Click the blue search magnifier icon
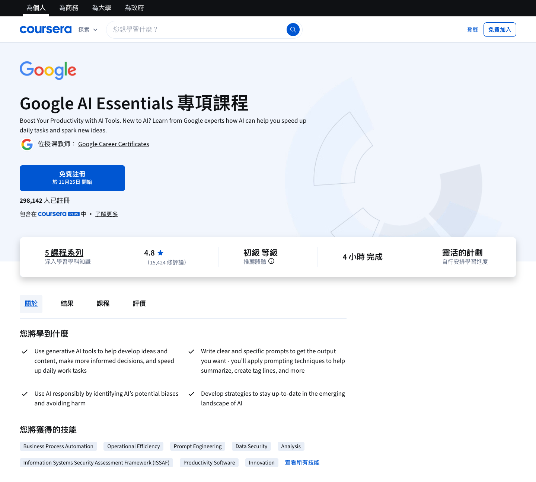The image size is (536, 482). coord(293,30)
